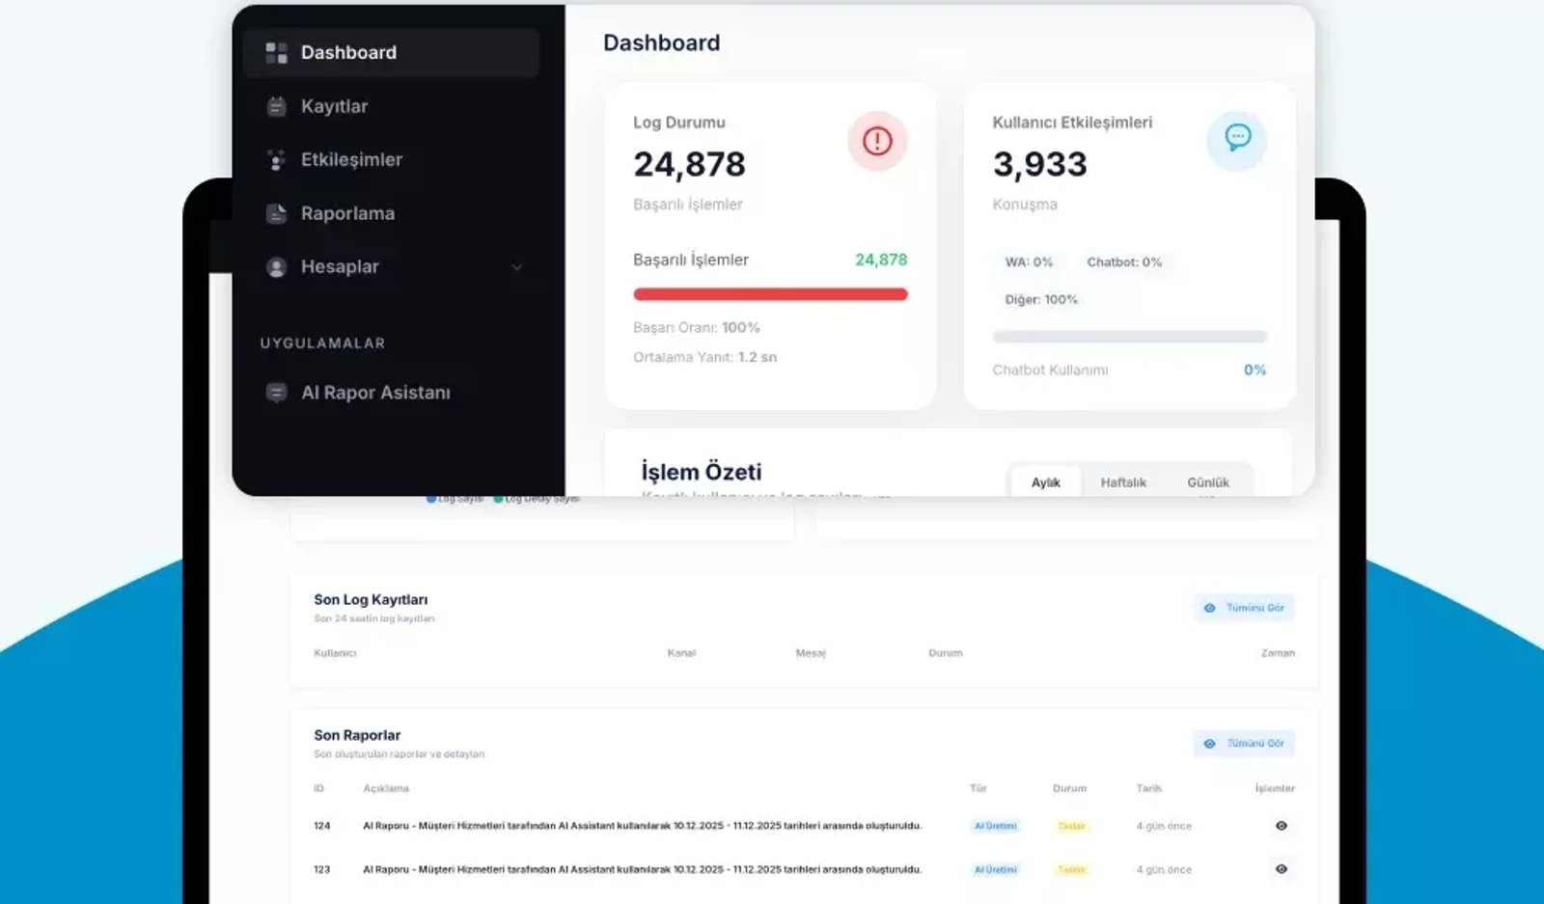The width and height of the screenshot is (1544, 904).
Task: Click the Kullanıcı Etkileşimleri card title
Action: [1072, 123]
